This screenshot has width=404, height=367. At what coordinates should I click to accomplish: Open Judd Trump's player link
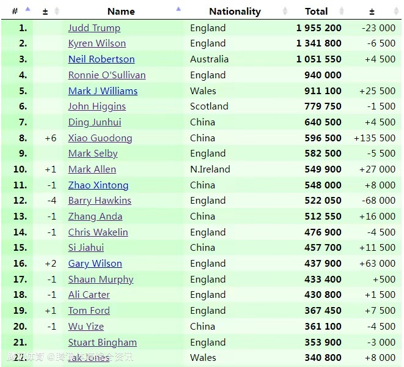[94, 28]
